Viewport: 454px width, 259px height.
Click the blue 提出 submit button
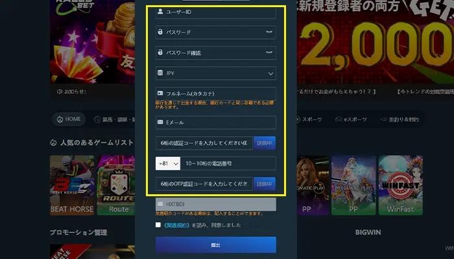coord(216,245)
